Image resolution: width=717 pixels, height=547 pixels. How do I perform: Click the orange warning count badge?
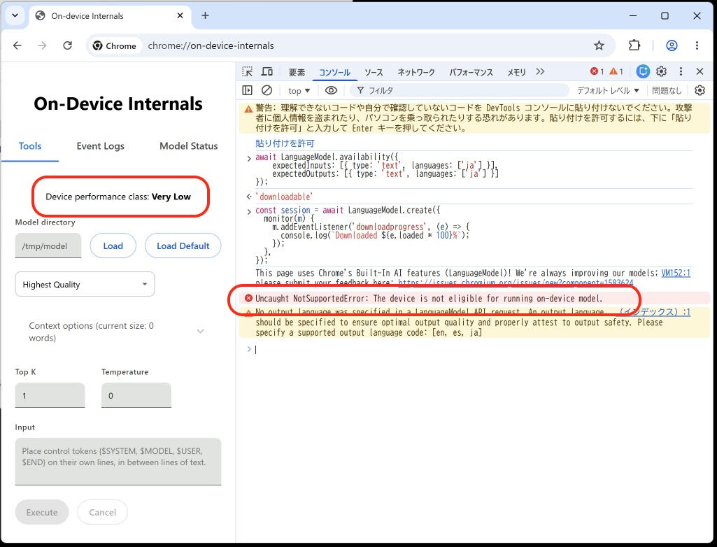pos(616,71)
